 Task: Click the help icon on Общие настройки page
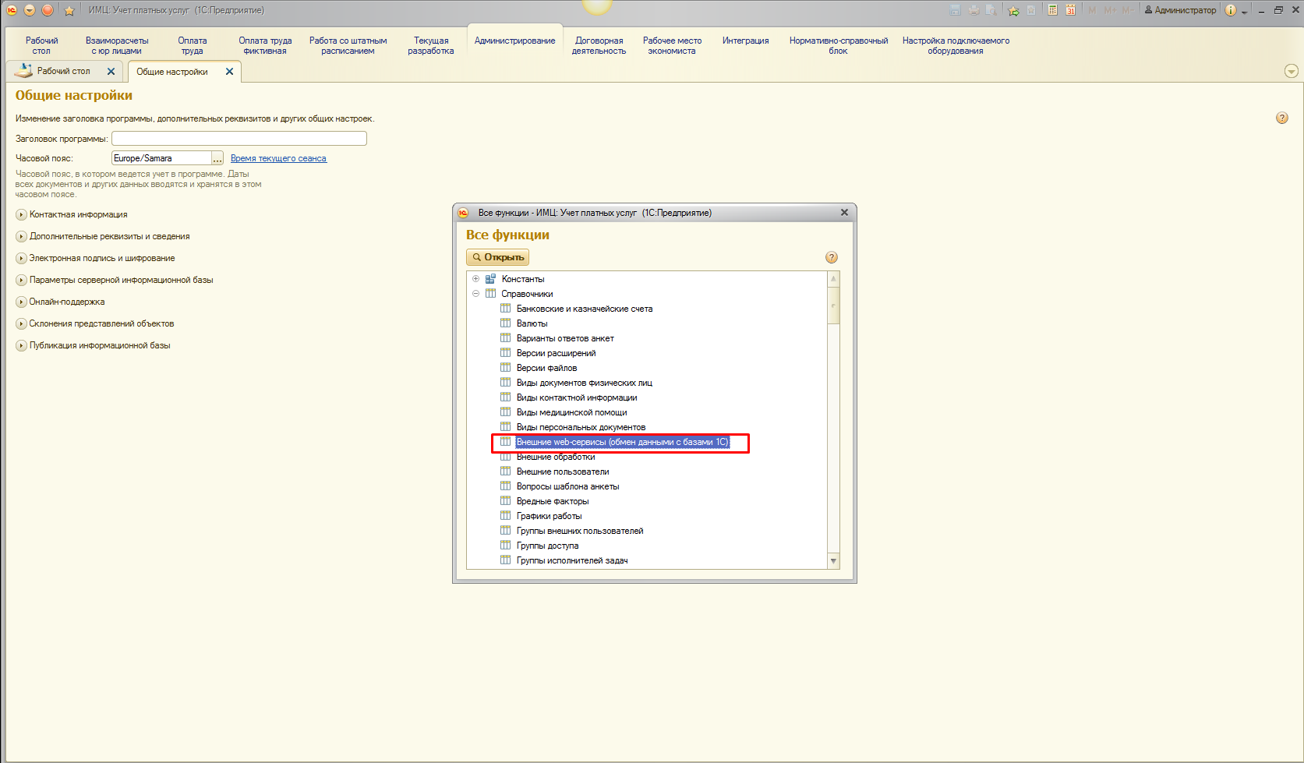tap(1282, 118)
